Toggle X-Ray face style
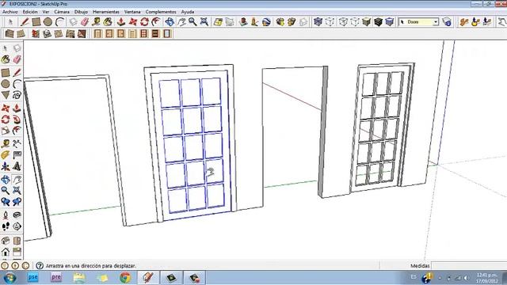This screenshot has height=285, width=507. point(318,22)
